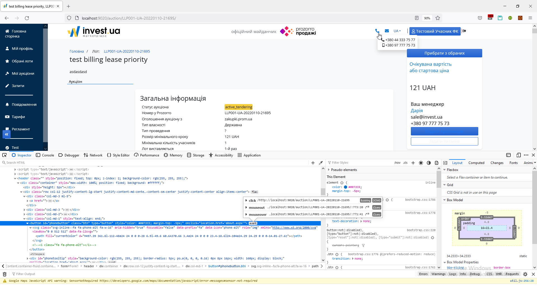Click the #0072CE color swatch in the rules
This screenshot has height=291, width=537.
[x=345, y=187]
